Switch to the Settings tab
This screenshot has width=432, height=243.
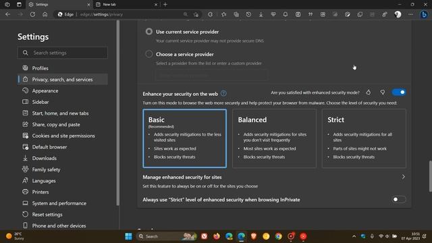(x=59, y=5)
